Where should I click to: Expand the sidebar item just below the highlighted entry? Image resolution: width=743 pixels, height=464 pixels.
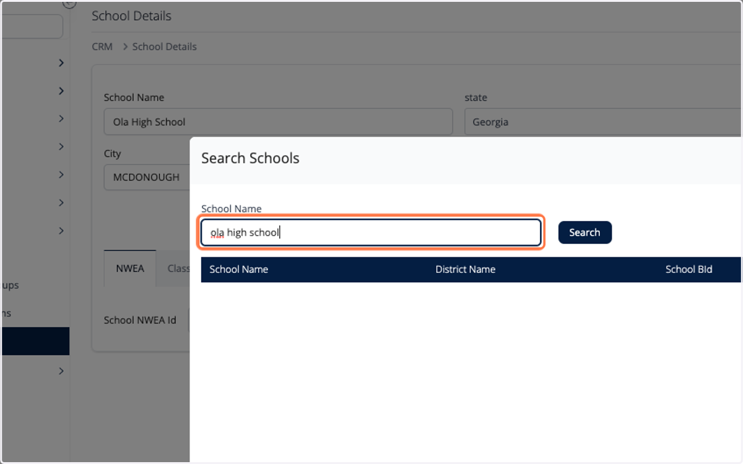click(x=61, y=371)
